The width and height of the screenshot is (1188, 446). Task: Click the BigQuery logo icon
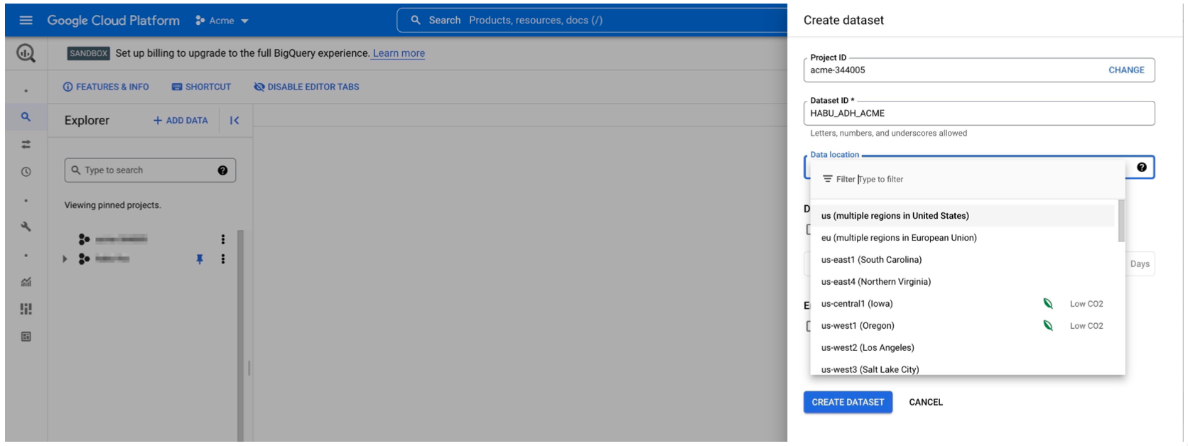coord(26,53)
